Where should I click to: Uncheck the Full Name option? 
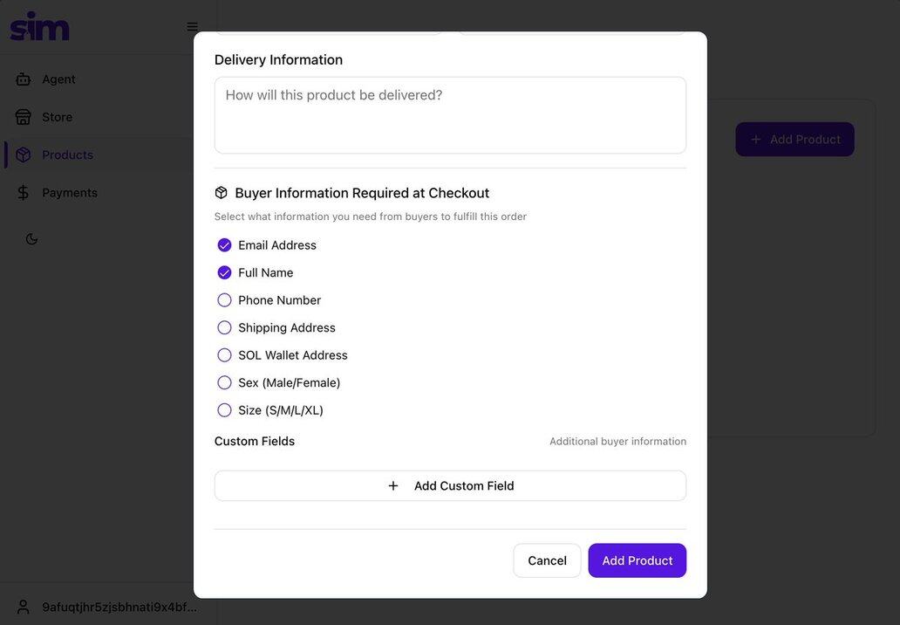point(225,273)
